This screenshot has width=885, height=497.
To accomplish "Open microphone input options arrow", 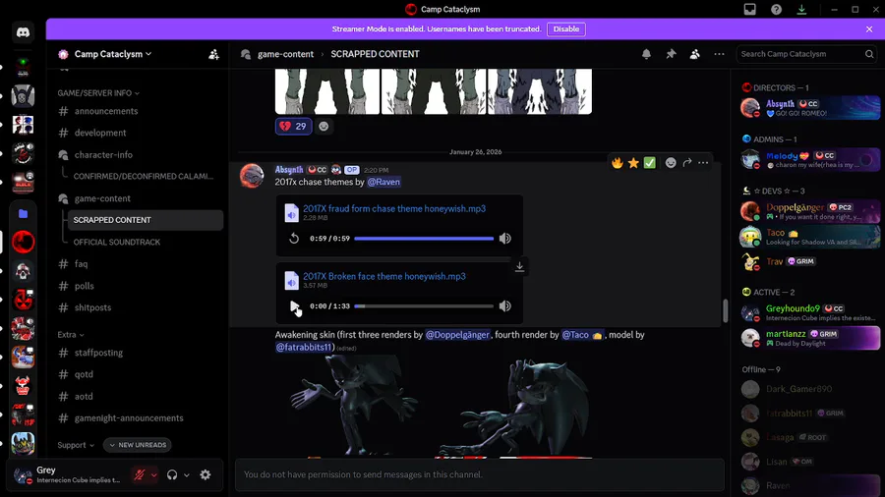I will coord(153,475).
